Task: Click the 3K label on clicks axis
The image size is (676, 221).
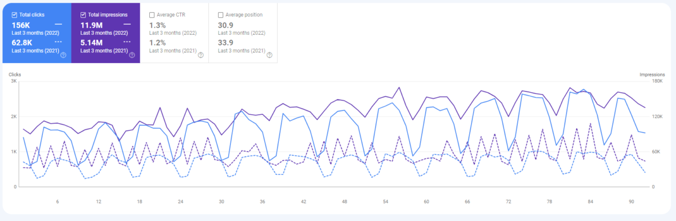Action: [x=14, y=82]
